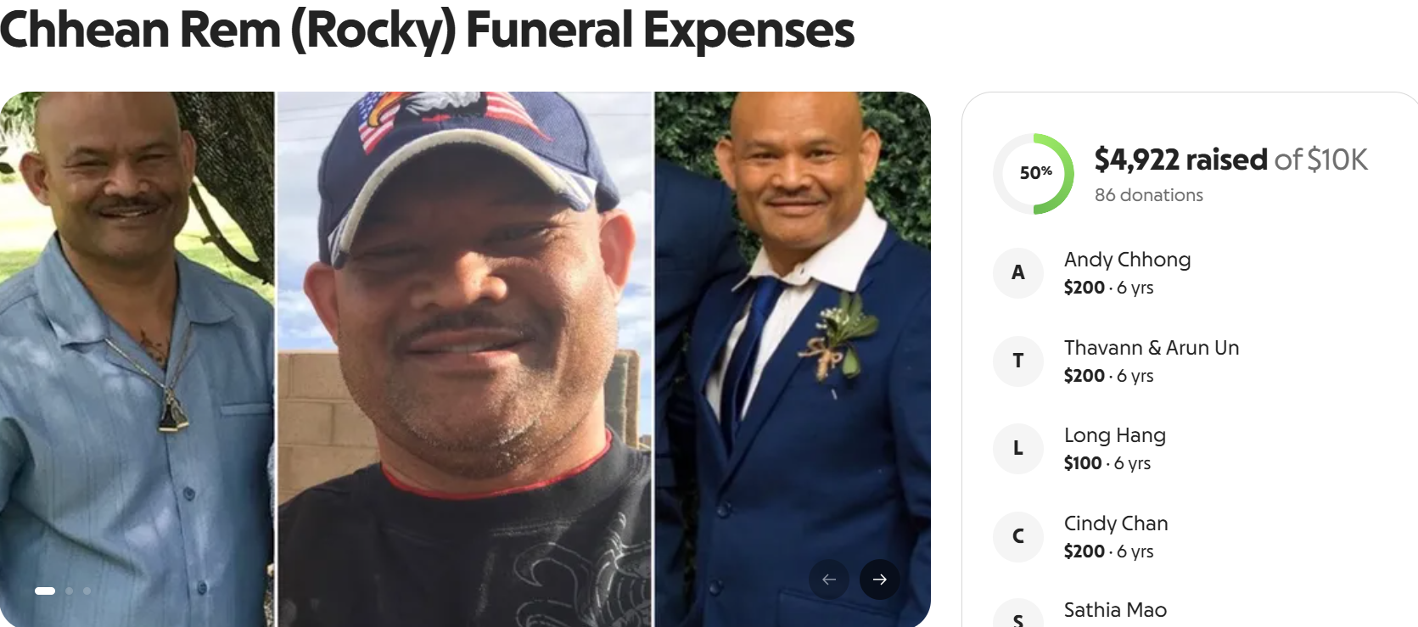Open donor name Sathia Mao
Screen dimensions: 1418x627
coord(1115,610)
